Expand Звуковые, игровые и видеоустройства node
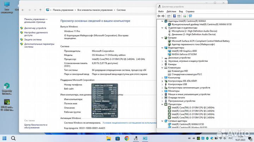This screenshot has width=254, height=142. point(162,61)
